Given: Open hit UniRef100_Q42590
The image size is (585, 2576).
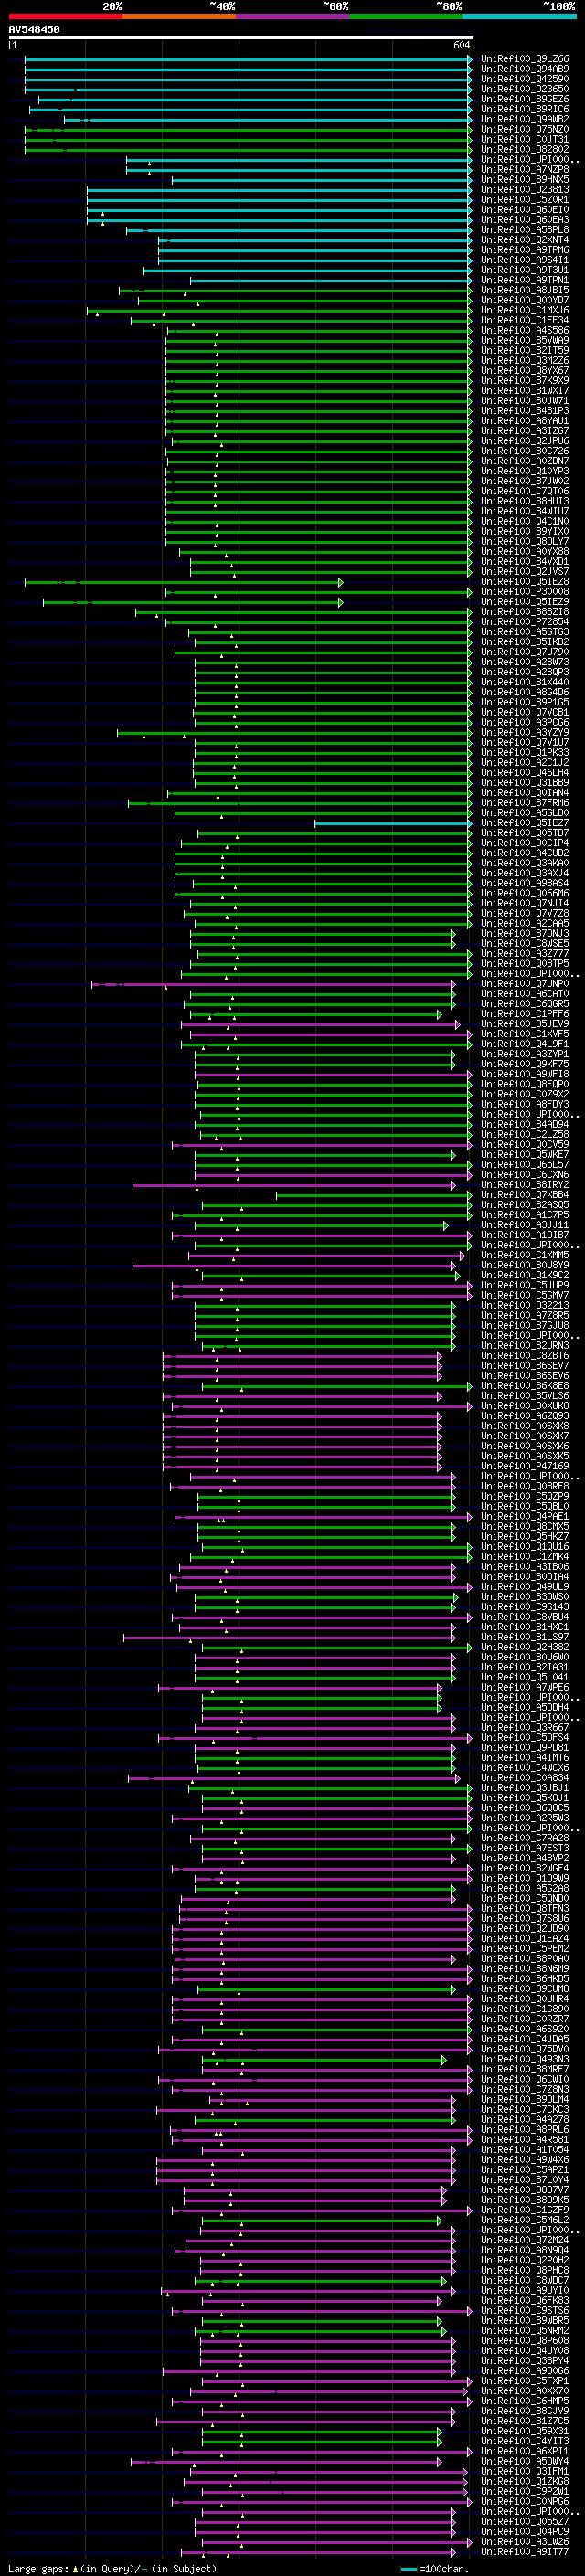Looking at the screenshot, I should click(x=524, y=79).
